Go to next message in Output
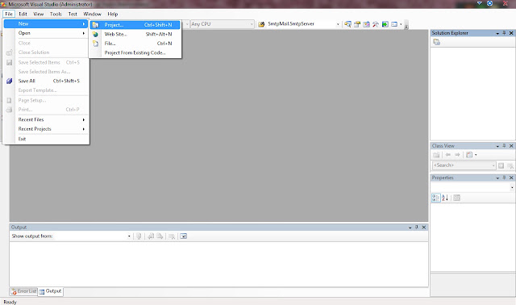Viewport: 516px width, 305px height. [x=160, y=236]
